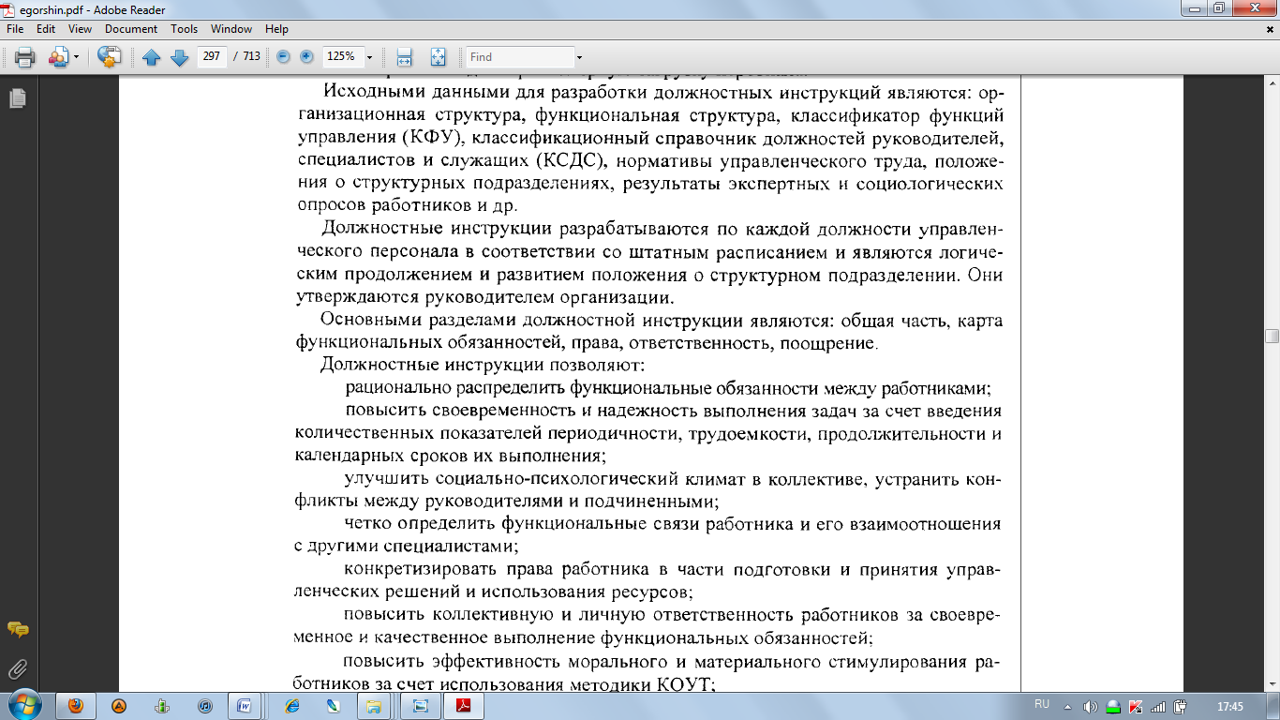Open iTunes from the taskbar
The height and width of the screenshot is (720, 1280).
pyautogui.click(x=205, y=705)
